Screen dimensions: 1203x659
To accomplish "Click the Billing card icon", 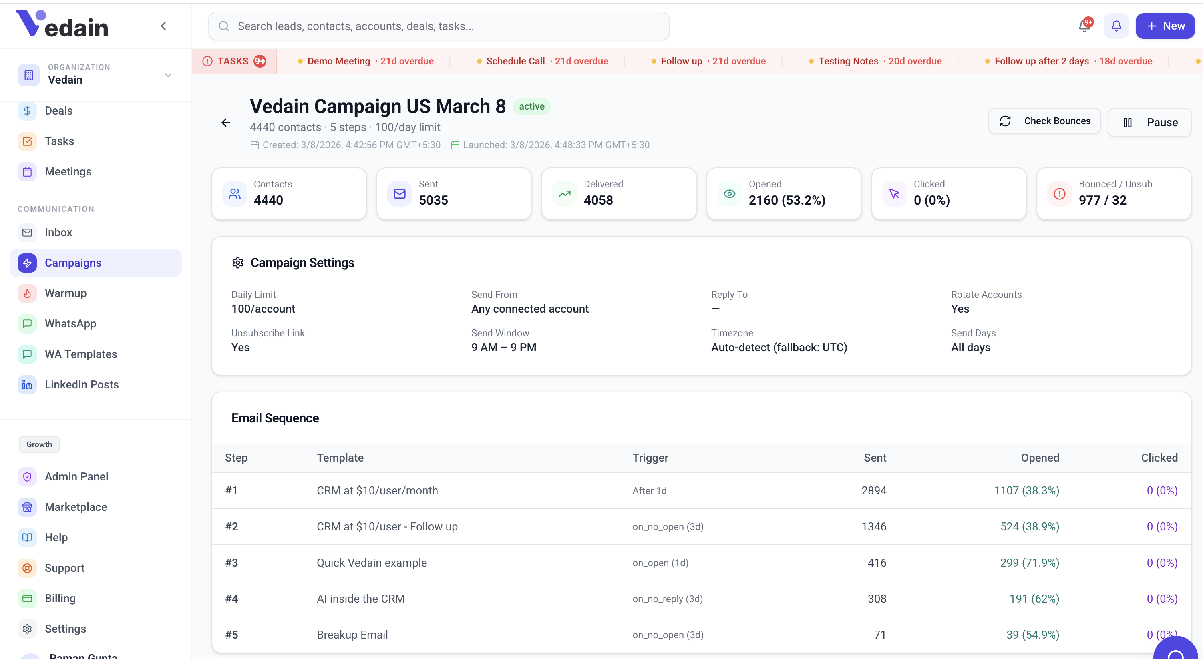I will (x=27, y=598).
